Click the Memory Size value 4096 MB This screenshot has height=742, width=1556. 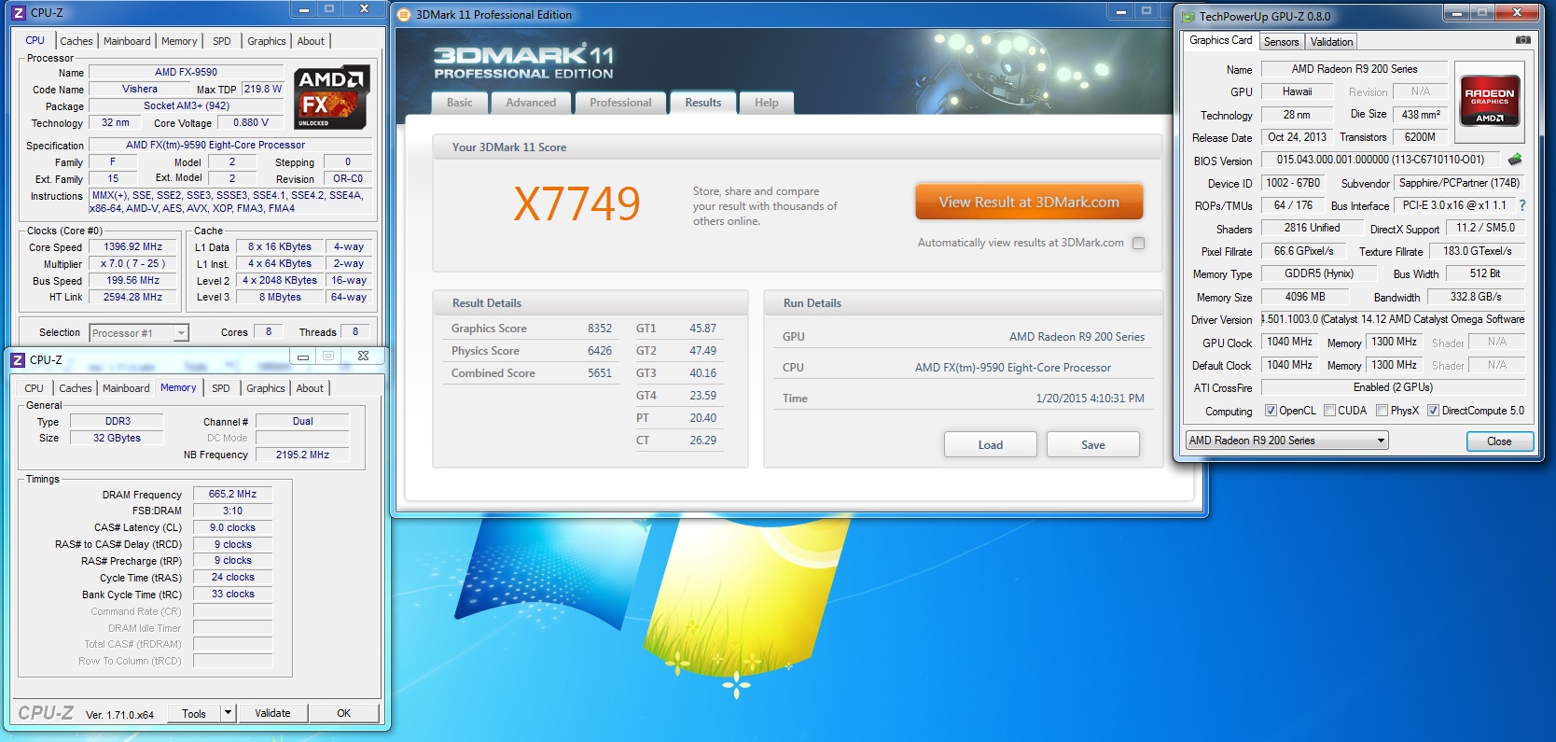1304,297
